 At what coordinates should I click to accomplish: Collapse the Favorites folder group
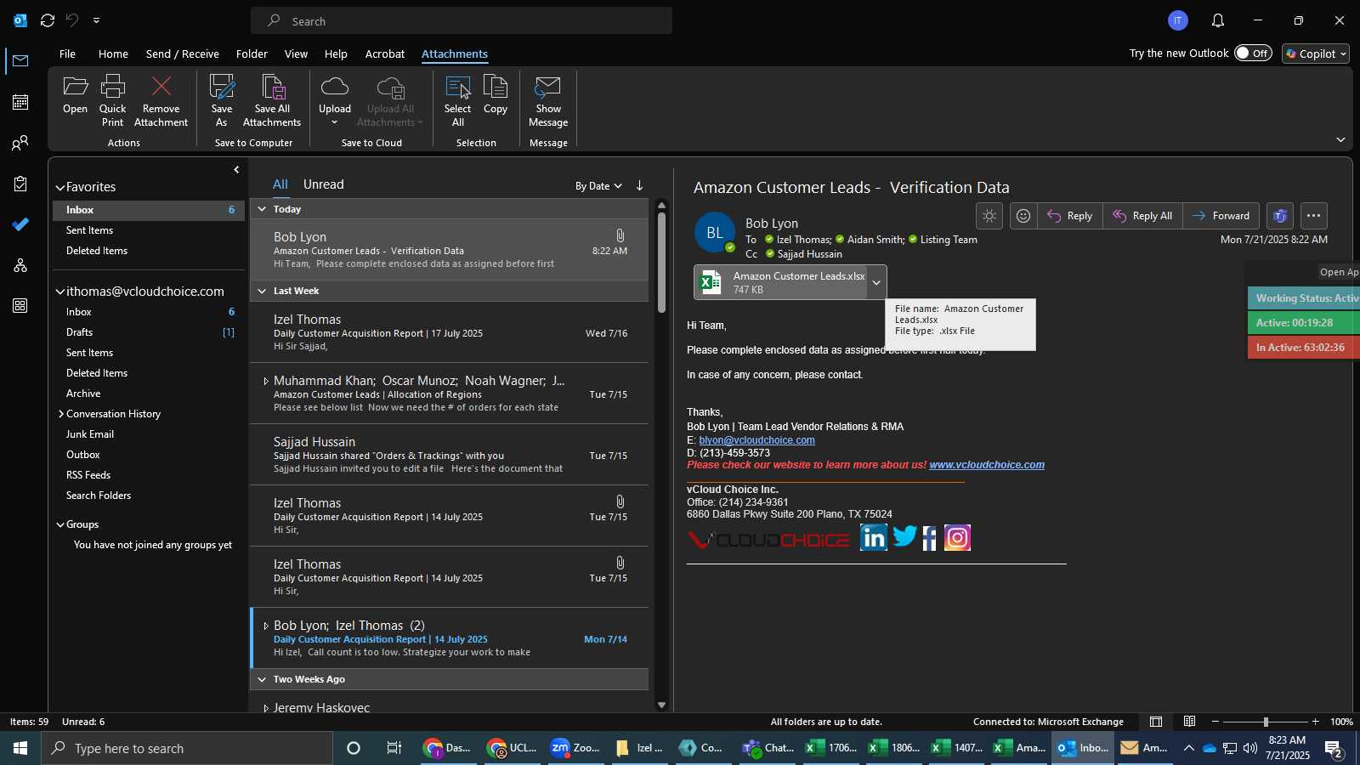pyautogui.click(x=60, y=187)
